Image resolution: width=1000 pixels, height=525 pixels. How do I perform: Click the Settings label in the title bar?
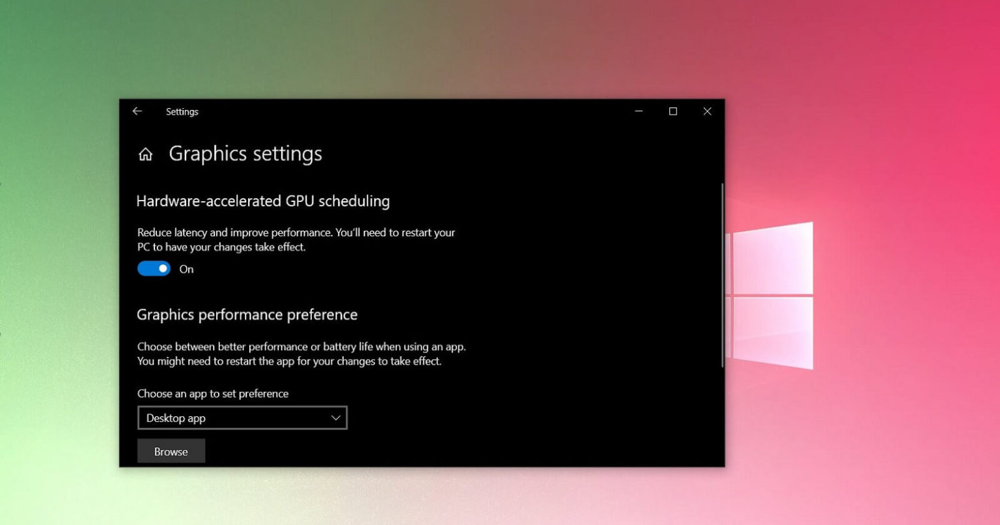pyautogui.click(x=182, y=111)
